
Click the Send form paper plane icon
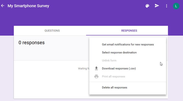click(x=157, y=6)
